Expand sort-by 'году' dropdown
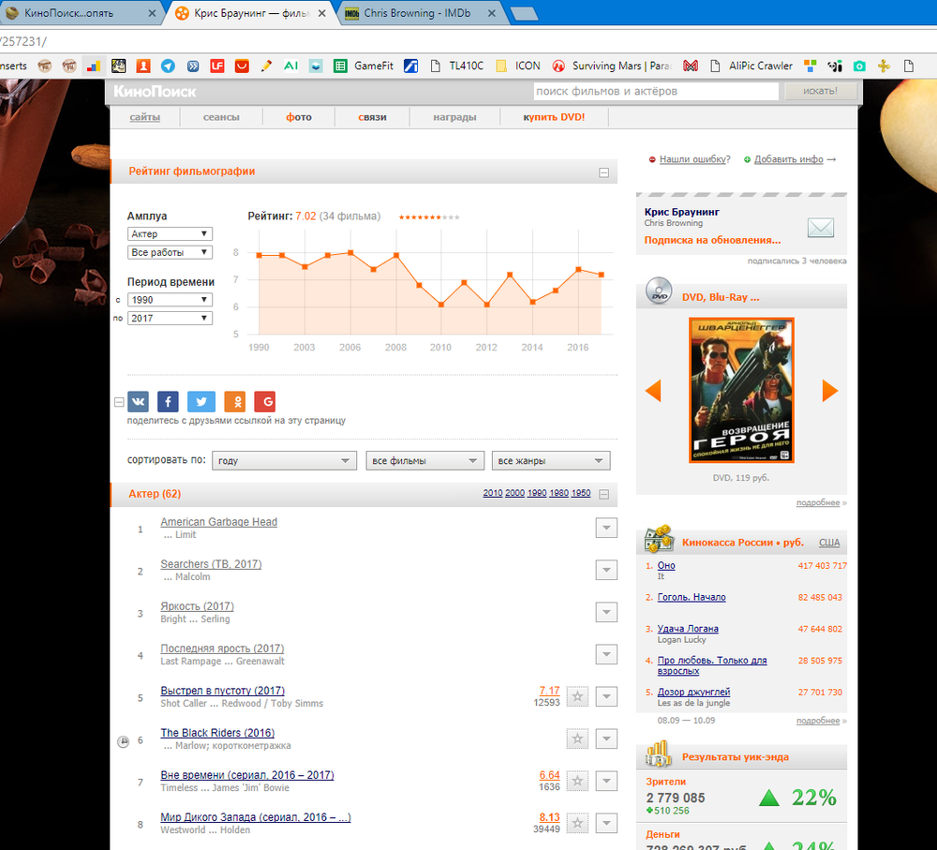The width and height of the screenshot is (937, 850). pyautogui.click(x=284, y=461)
